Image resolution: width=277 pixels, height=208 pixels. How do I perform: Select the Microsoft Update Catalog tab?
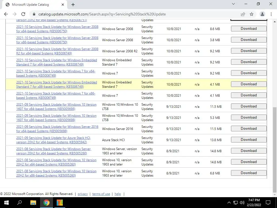point(34,5)
